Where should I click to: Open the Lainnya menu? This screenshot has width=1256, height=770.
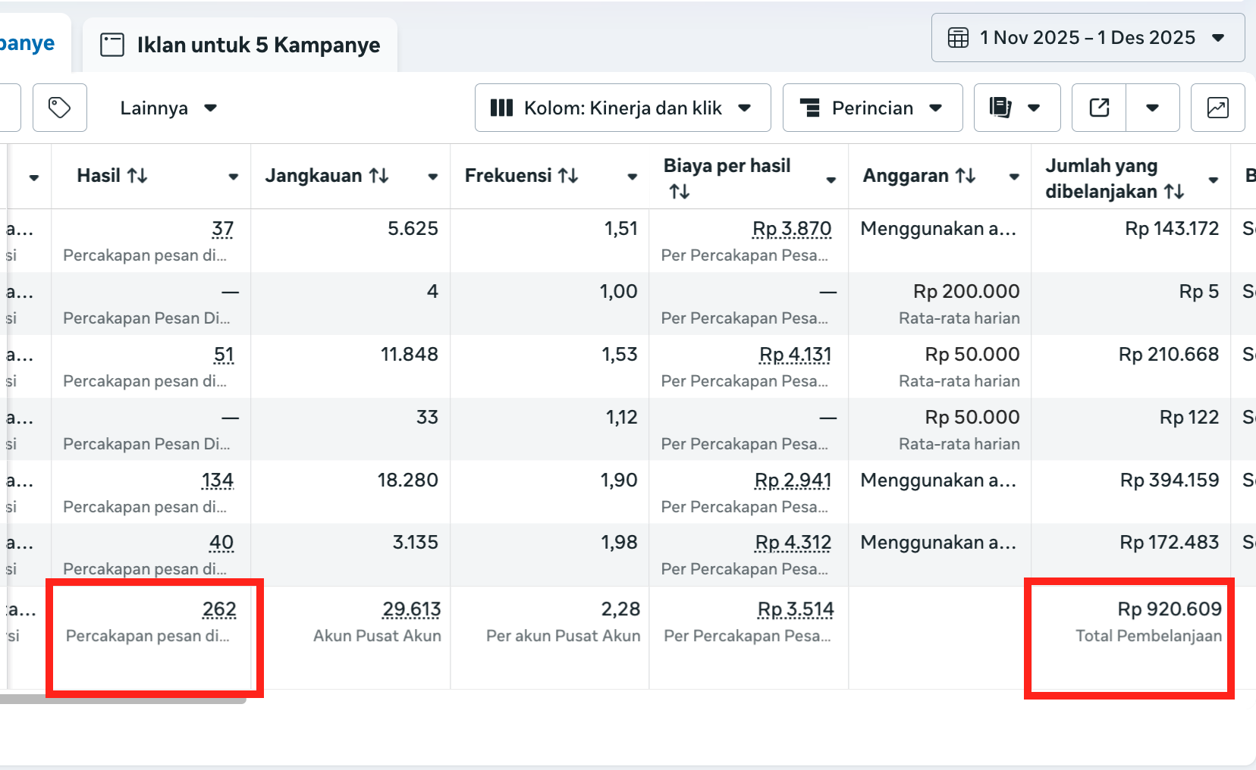168,108
